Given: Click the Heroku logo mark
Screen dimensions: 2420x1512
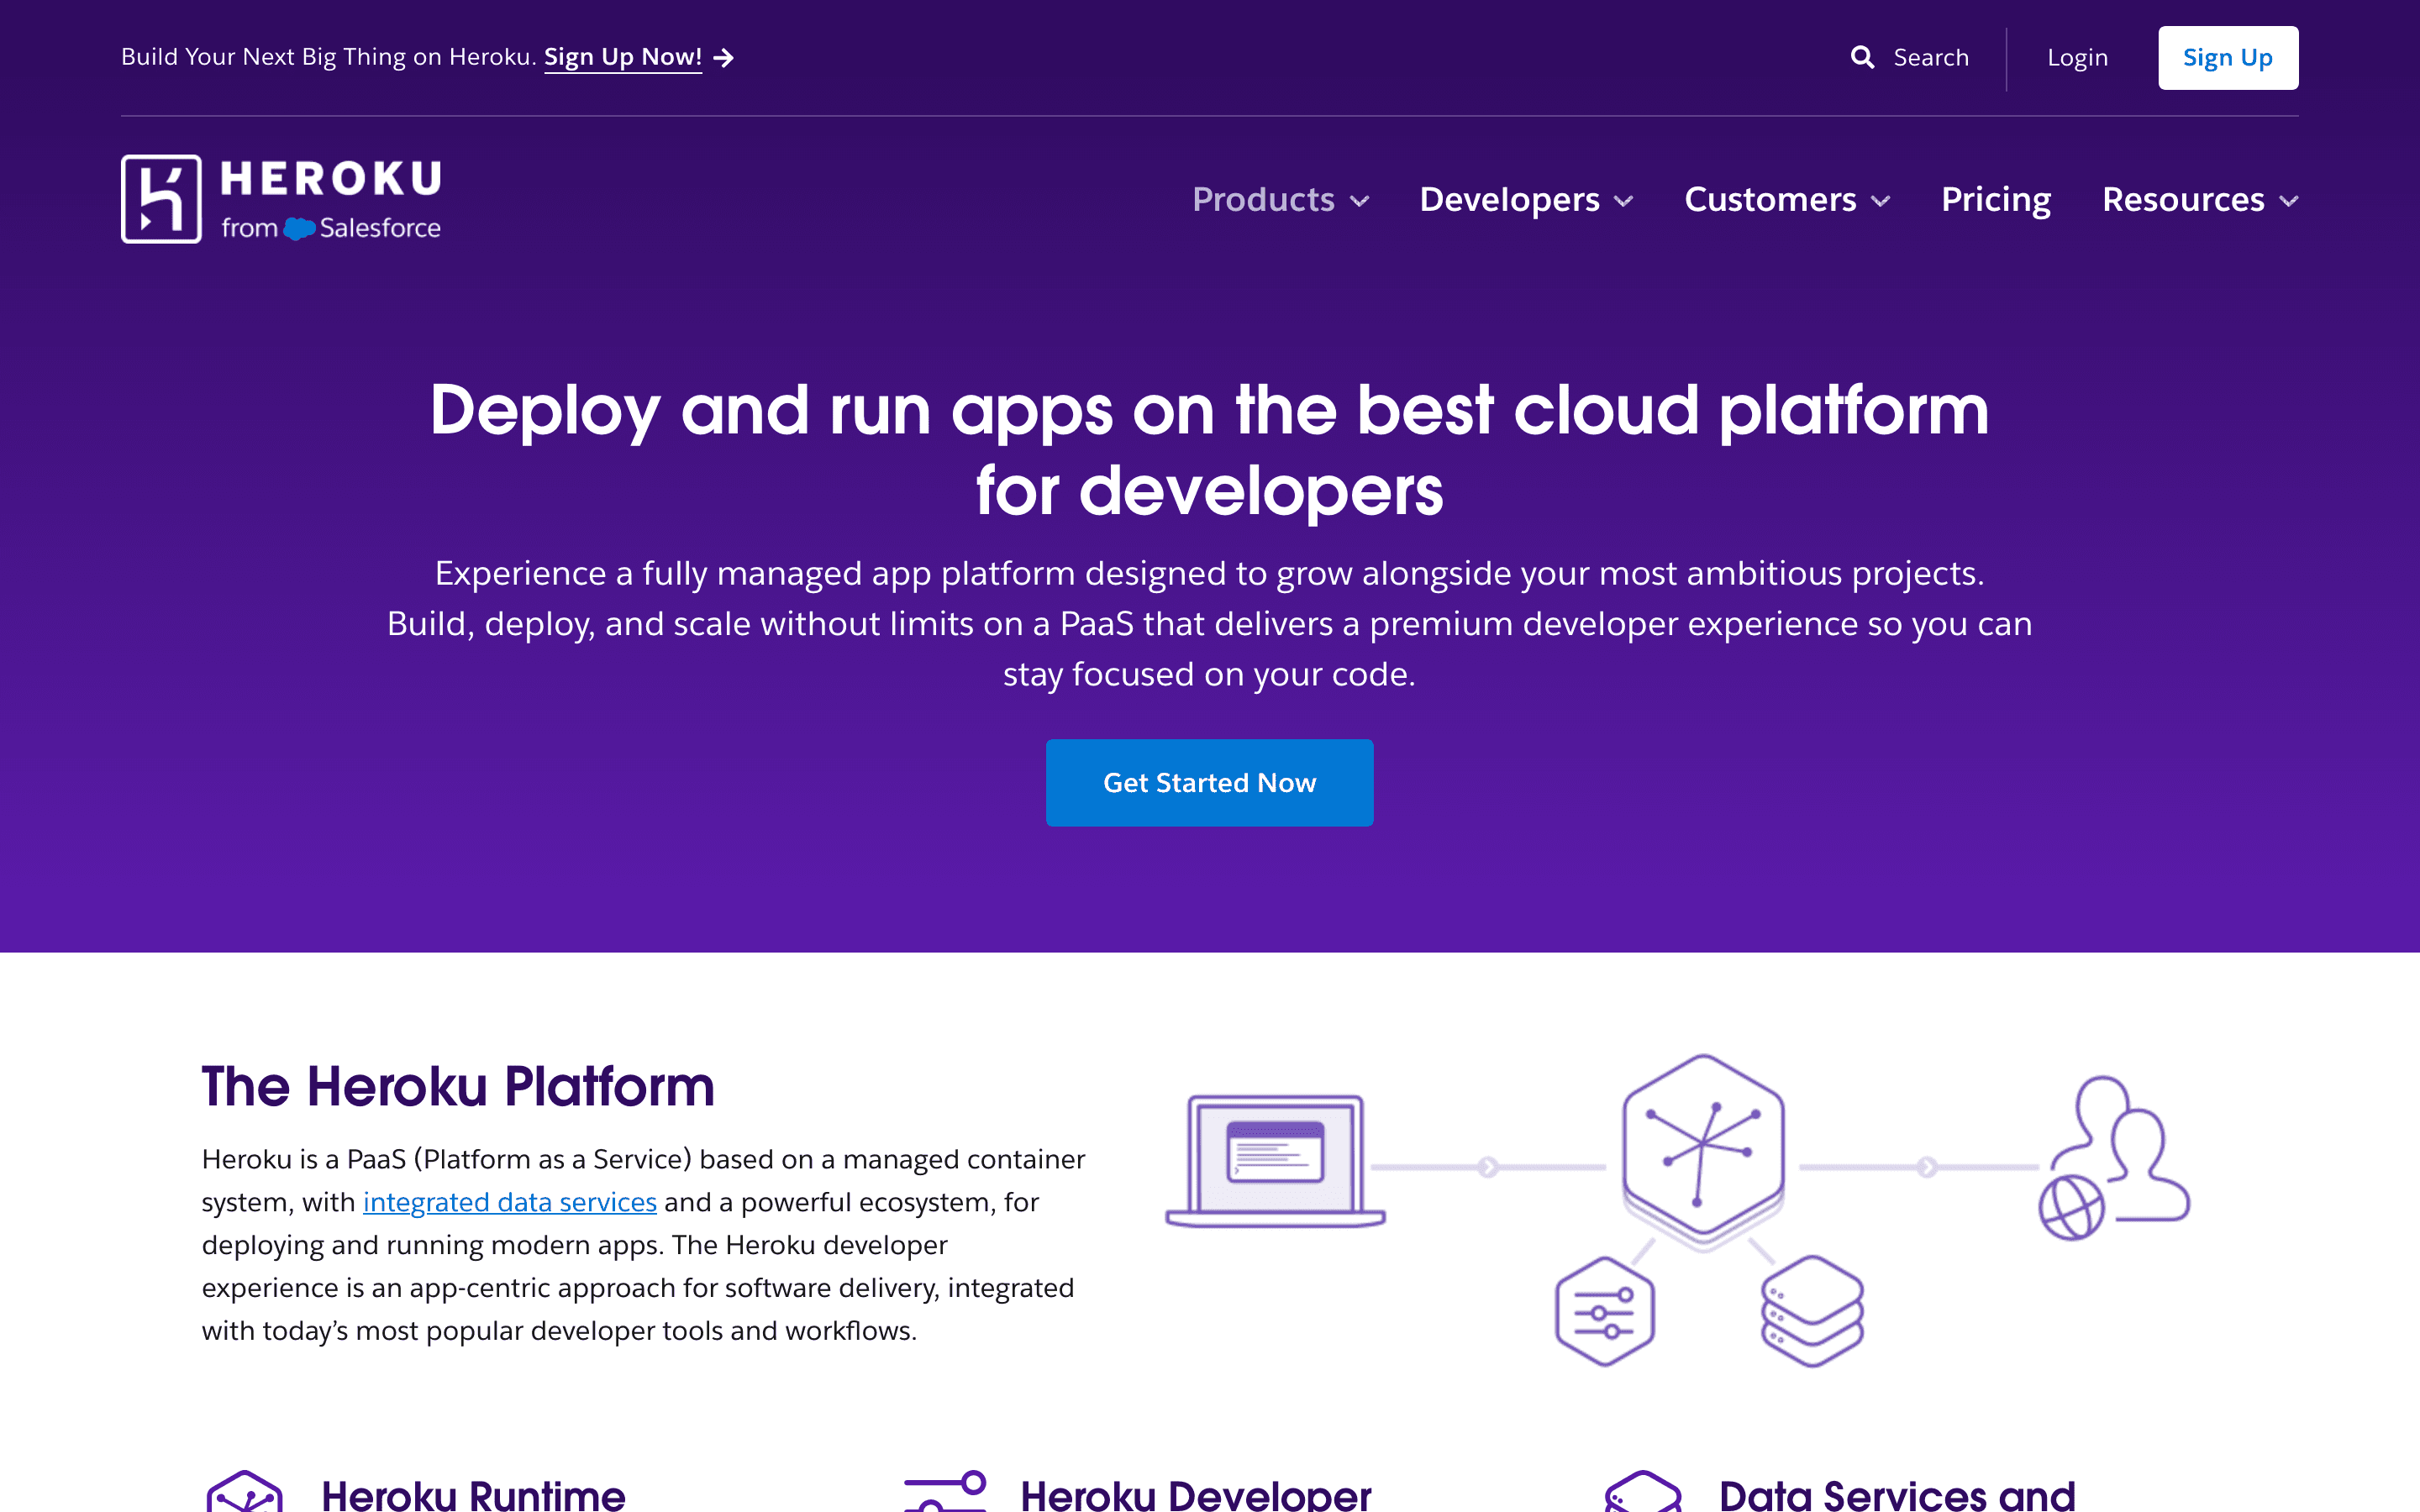Looking at the screenshot, I should point(162,199).
